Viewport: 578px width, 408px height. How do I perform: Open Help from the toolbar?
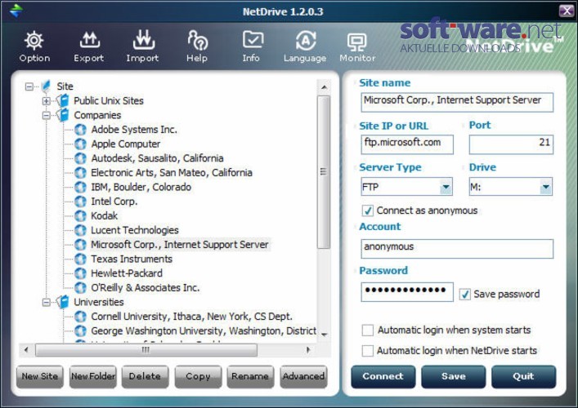point(197,40)
